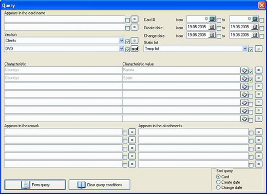Image resolution: width=267 pixels, height=194 pixels.
Task: Uncheck the Russia characteristic checkbox
Action: pyautogui.click(x=251, y=72)
